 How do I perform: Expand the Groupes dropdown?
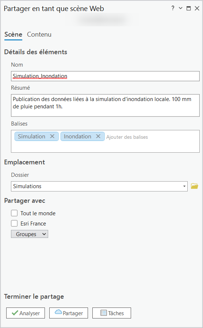30,234
